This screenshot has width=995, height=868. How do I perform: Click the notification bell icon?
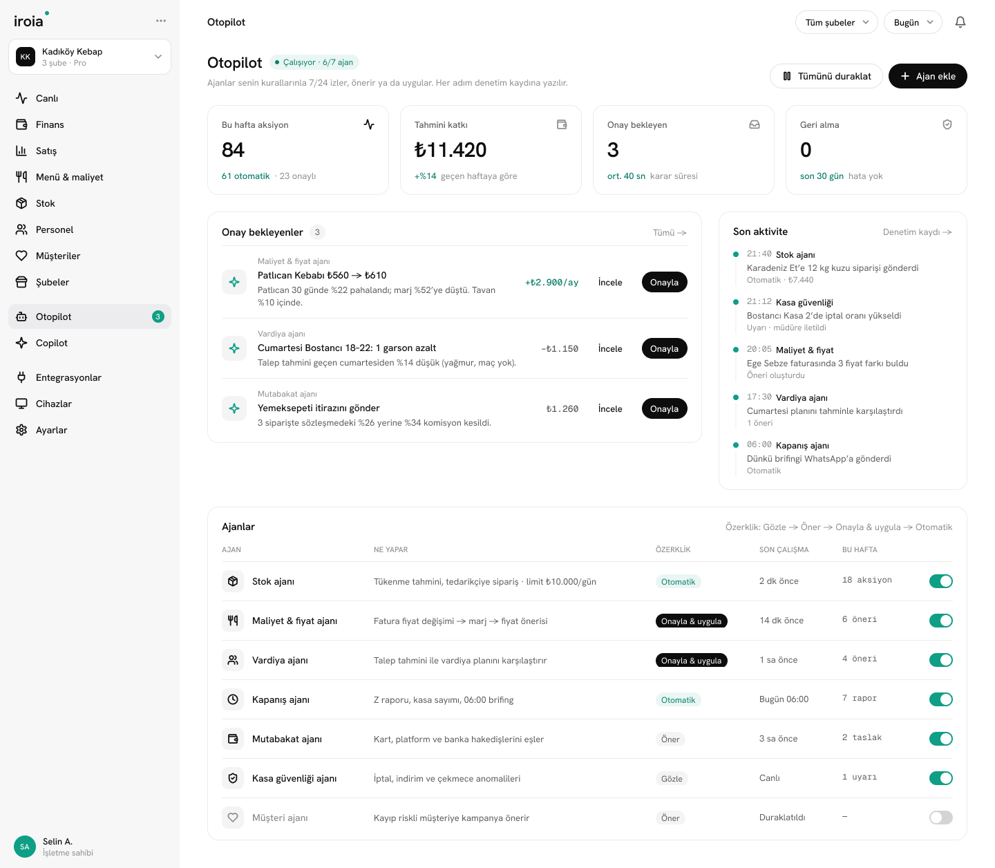coord(960,22)
